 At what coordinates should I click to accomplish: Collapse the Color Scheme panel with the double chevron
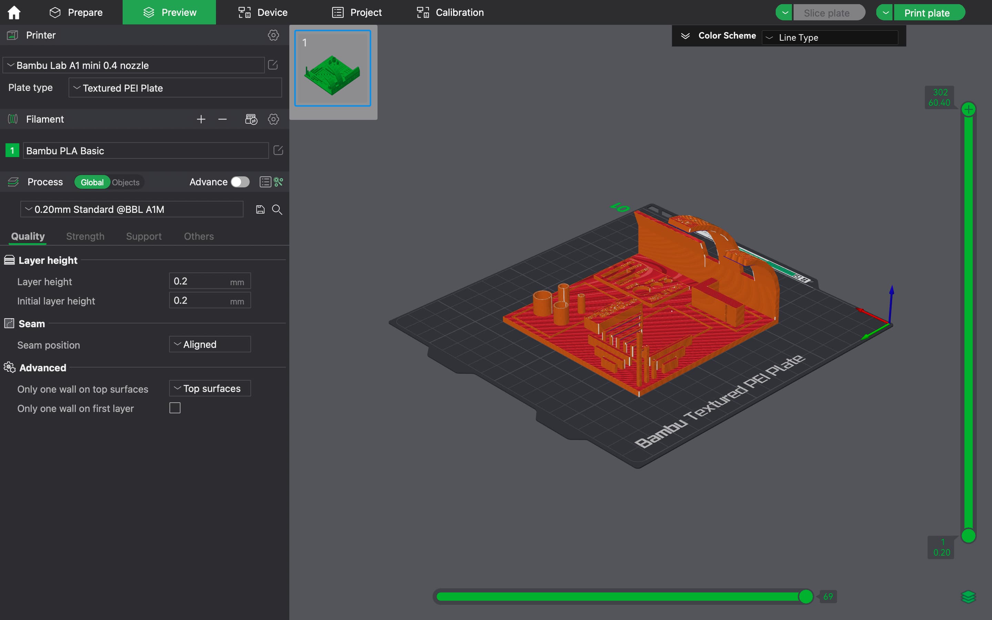pyautogui.click(x=685, y=36)
